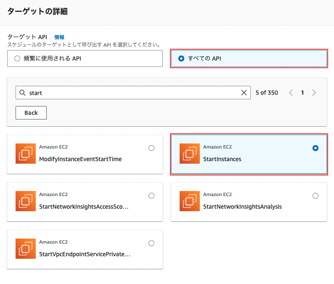Screen dimensions: 334x284
Task: Click EC2 icon on StartNetworkInsightsAnalysis card
Action: 190,201
